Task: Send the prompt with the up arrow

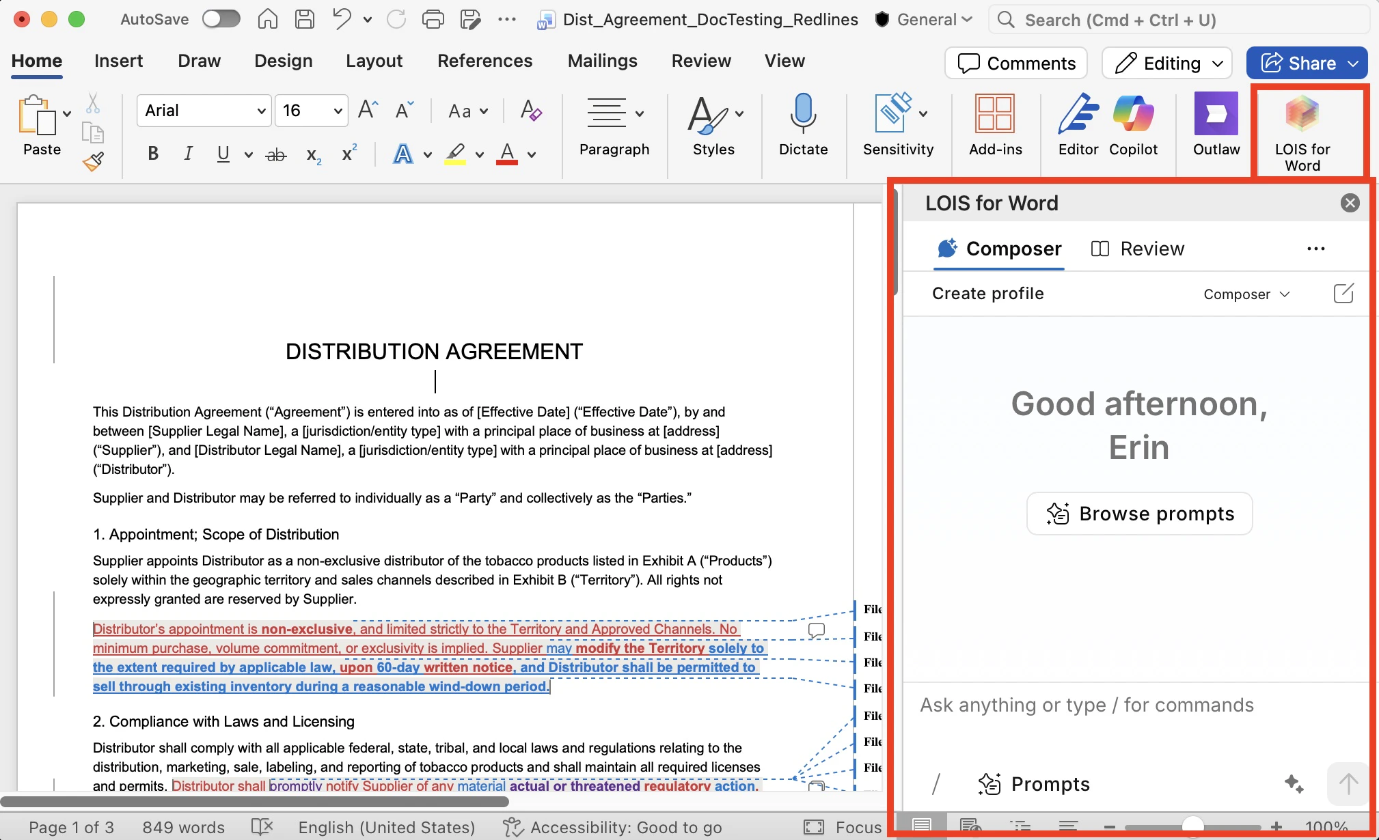Action: tap(1348, 783)
